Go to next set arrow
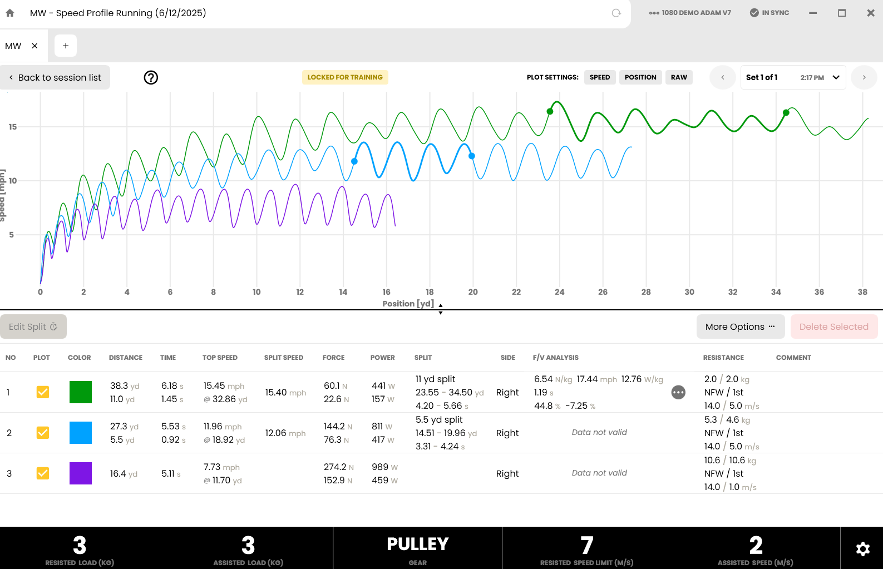Viewport: 883px width, 569px height. click(x=864, y=77)
